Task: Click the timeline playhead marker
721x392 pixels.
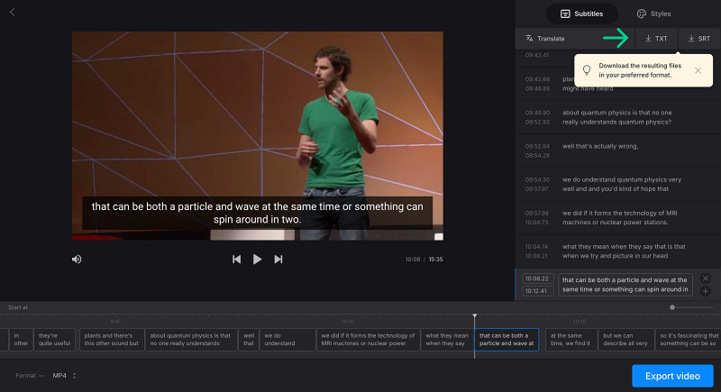Action: 475,316
